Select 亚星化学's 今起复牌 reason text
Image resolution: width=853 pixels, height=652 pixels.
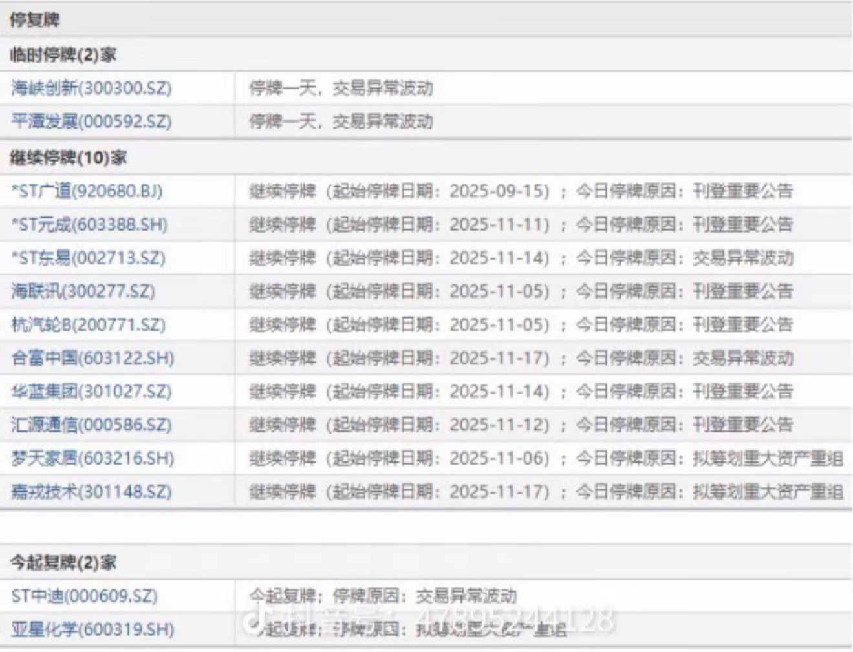(407, 629)
